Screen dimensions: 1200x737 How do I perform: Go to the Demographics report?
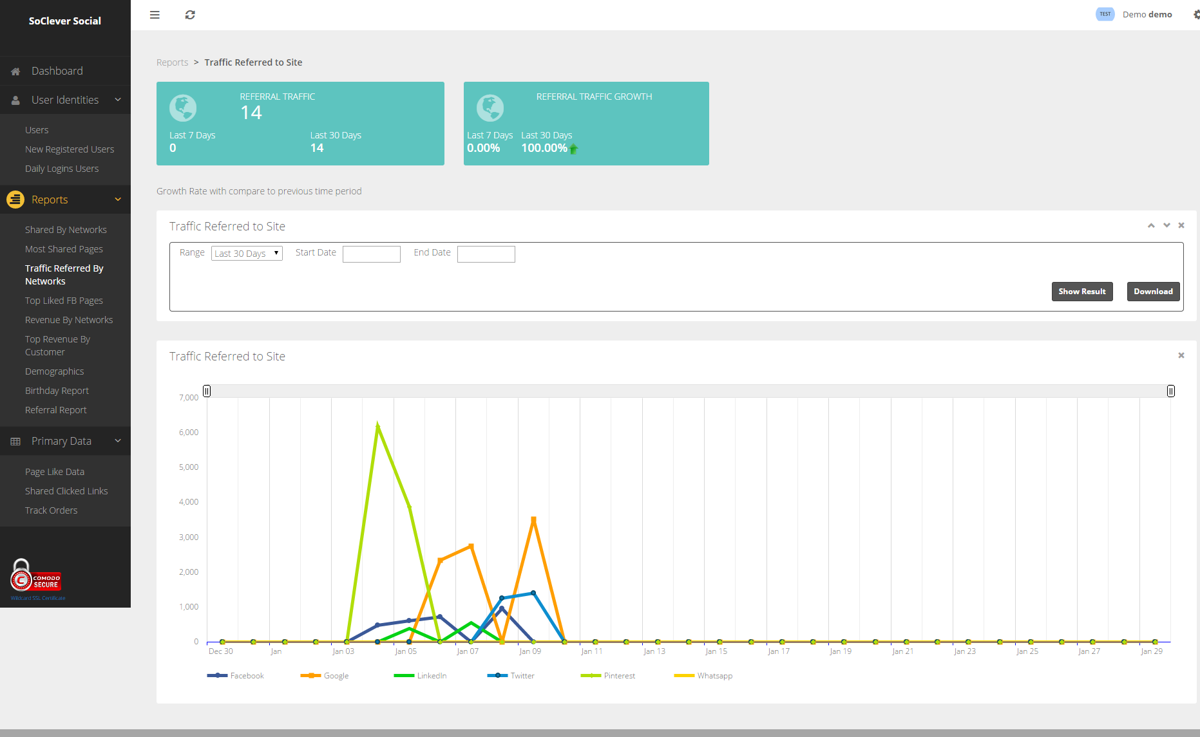(54, 371)
